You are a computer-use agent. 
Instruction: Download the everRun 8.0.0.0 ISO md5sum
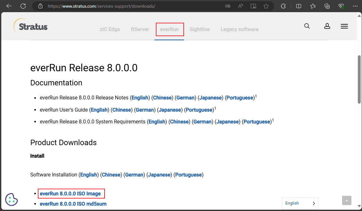coord(73,204)
